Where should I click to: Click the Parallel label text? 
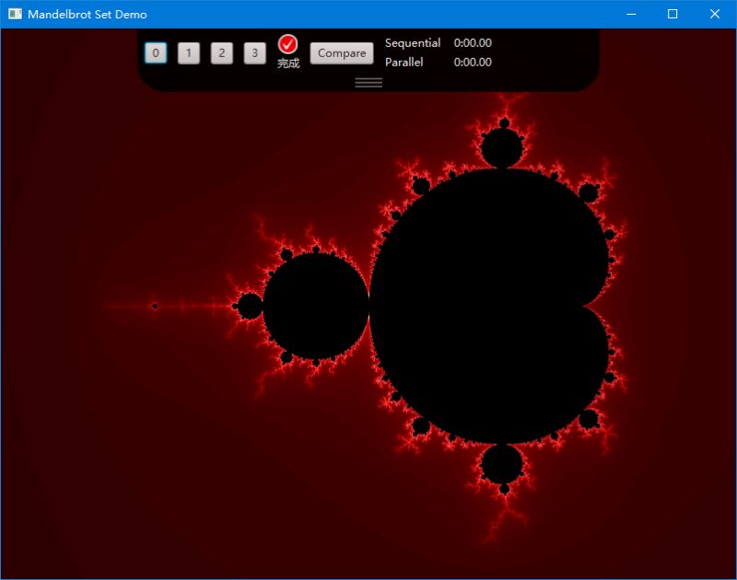(404, 63)
